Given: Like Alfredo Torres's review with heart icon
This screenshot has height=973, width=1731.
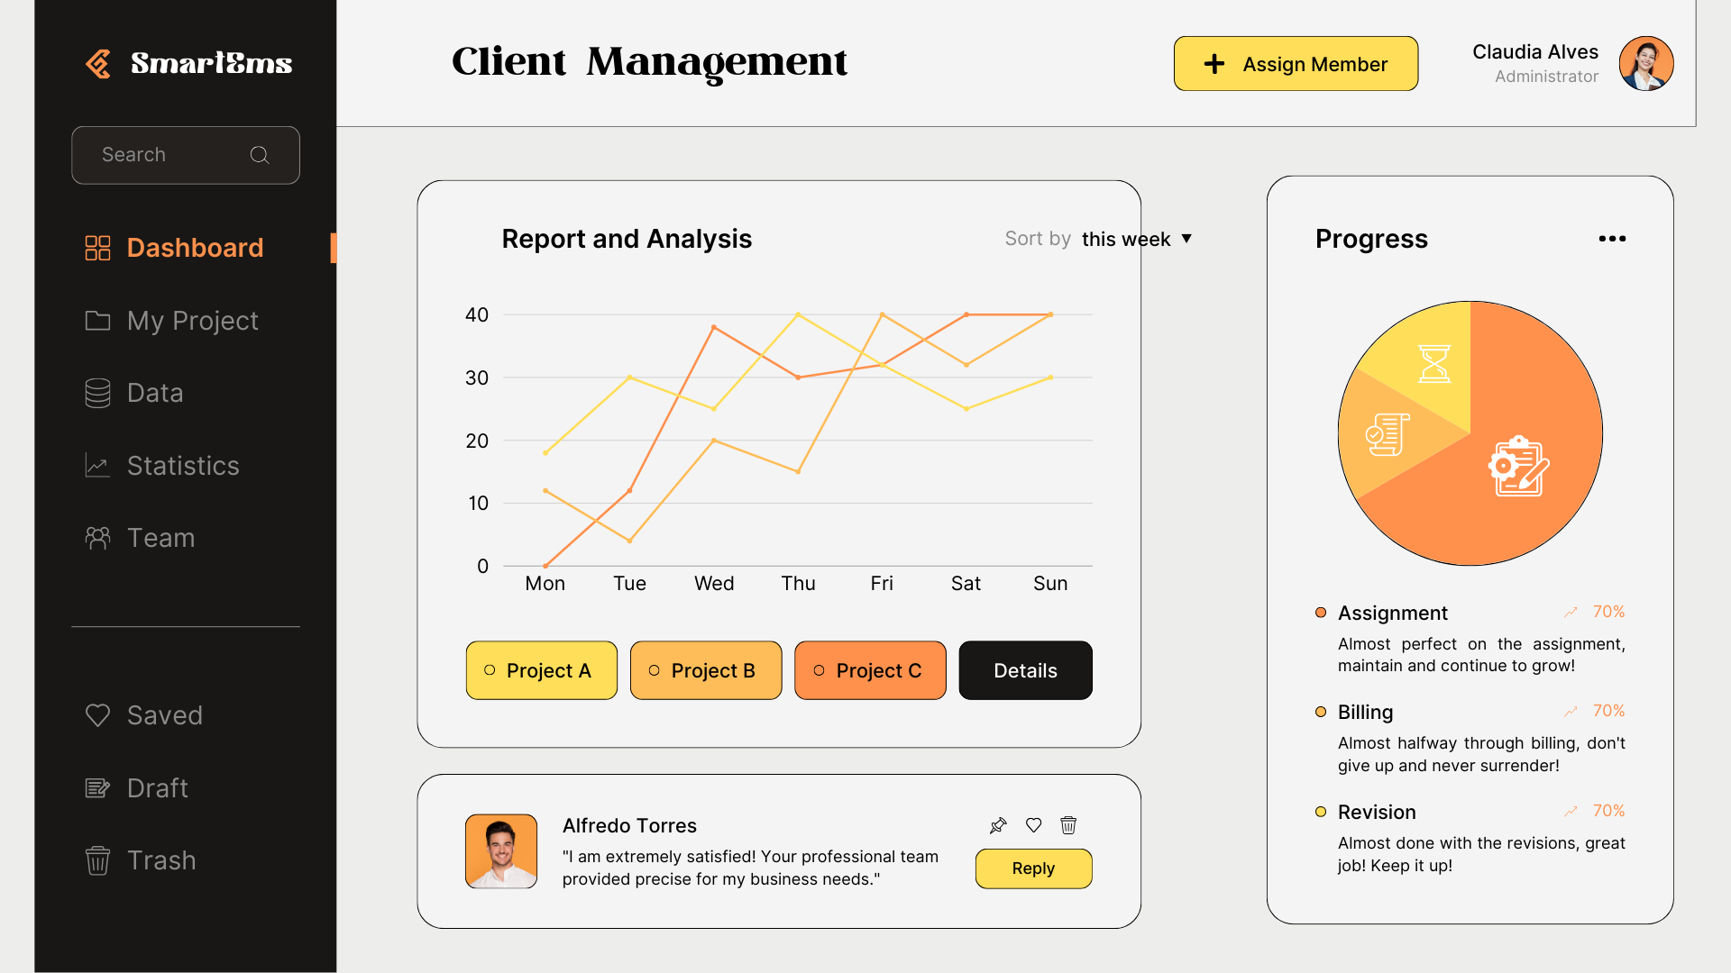Looking at the screenshot, I should 1034,825.
